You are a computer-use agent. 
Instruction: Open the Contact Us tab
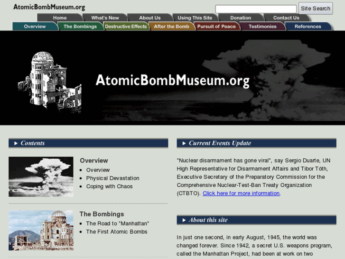click(286, 18)
